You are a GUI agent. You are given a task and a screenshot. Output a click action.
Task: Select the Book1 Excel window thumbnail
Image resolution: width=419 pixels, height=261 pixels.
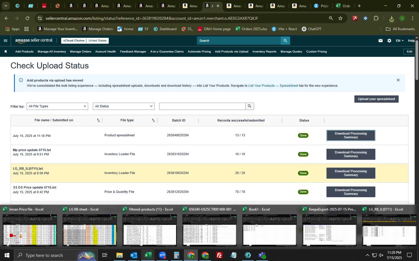[x=270, y=227]
